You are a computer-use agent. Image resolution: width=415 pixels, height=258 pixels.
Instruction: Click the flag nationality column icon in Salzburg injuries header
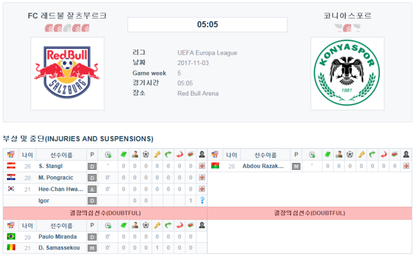(11, 154)
